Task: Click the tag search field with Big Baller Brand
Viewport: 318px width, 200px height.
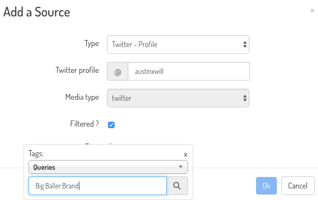Action: click(x=98, y=186)
